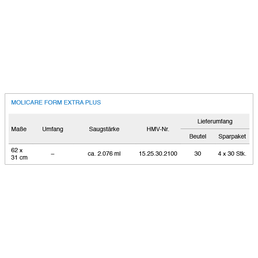258x258 pixels.
Task: Click the word MOLICARE in the title
Action: tap(27, 102)
